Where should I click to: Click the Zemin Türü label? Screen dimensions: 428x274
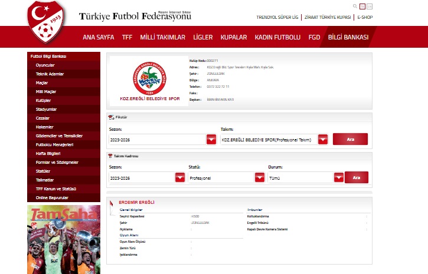(x=128, y=248)
